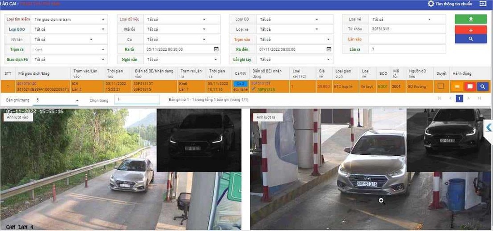Click the Làn ra field showing 7
This screenshot has height=231, width=493.
pyautogui.click(x=407, y=49)
